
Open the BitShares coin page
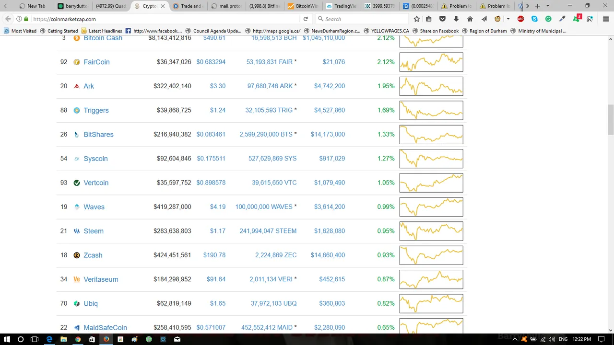click(98, 134)
